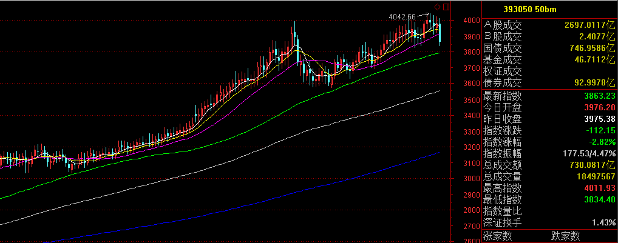The height and width of the screenshot is (243, 618).
Task: Click today's open value 3976.20
Action: pyautogui.click(x=599, y=107)
